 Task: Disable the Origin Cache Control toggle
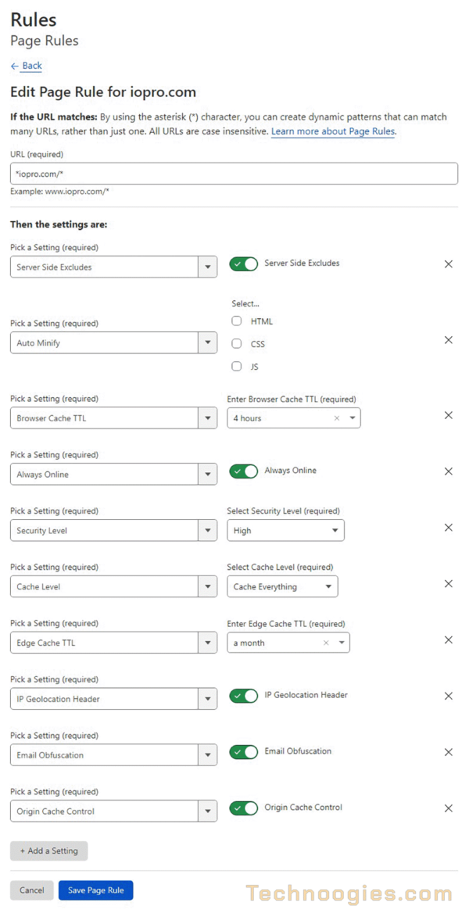[243, 808]
